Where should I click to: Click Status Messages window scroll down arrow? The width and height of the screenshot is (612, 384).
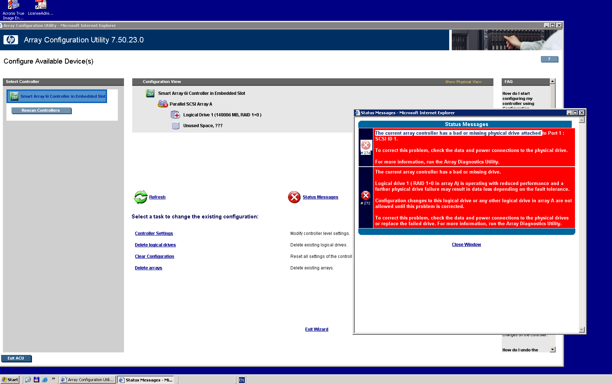pos(582,330)
